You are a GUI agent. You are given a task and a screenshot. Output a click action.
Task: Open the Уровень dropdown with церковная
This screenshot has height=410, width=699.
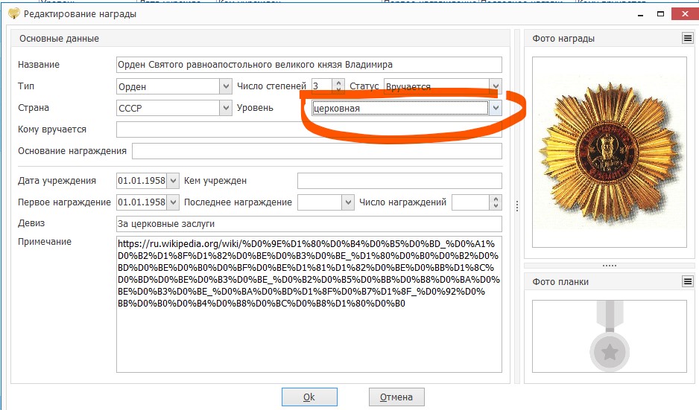pos(496,108)
